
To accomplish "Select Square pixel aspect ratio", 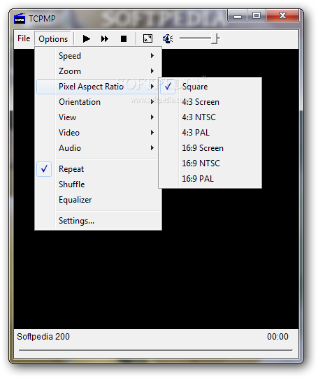I will click(x=210, y=87).
